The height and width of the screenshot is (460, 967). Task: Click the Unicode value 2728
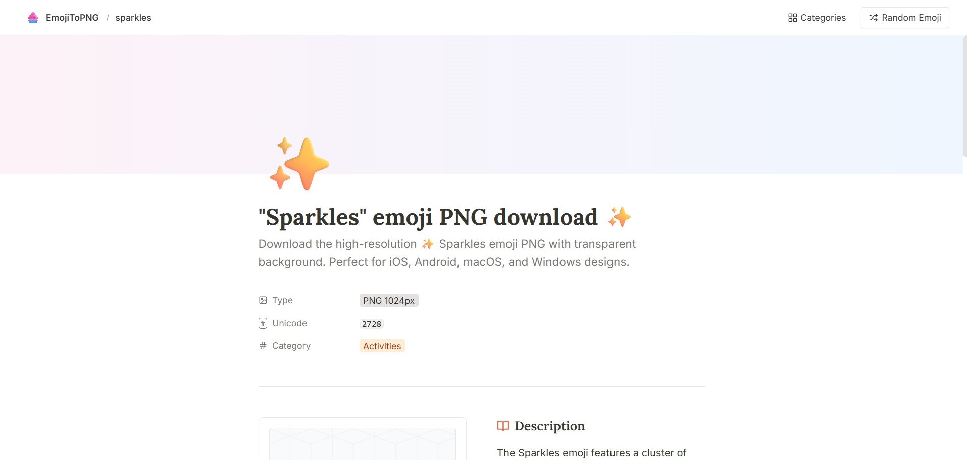tap(372, 323)
